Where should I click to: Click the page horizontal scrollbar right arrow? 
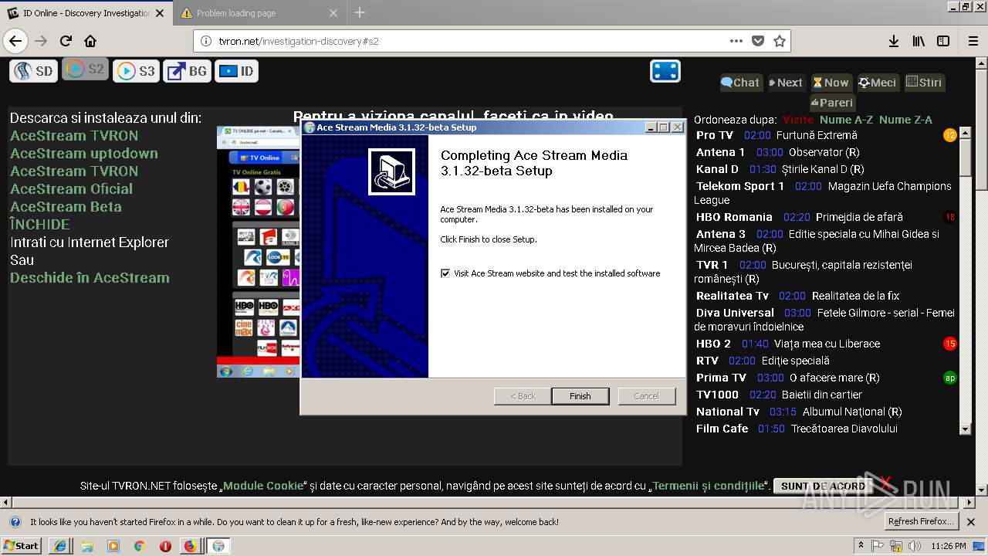[971, 503]
